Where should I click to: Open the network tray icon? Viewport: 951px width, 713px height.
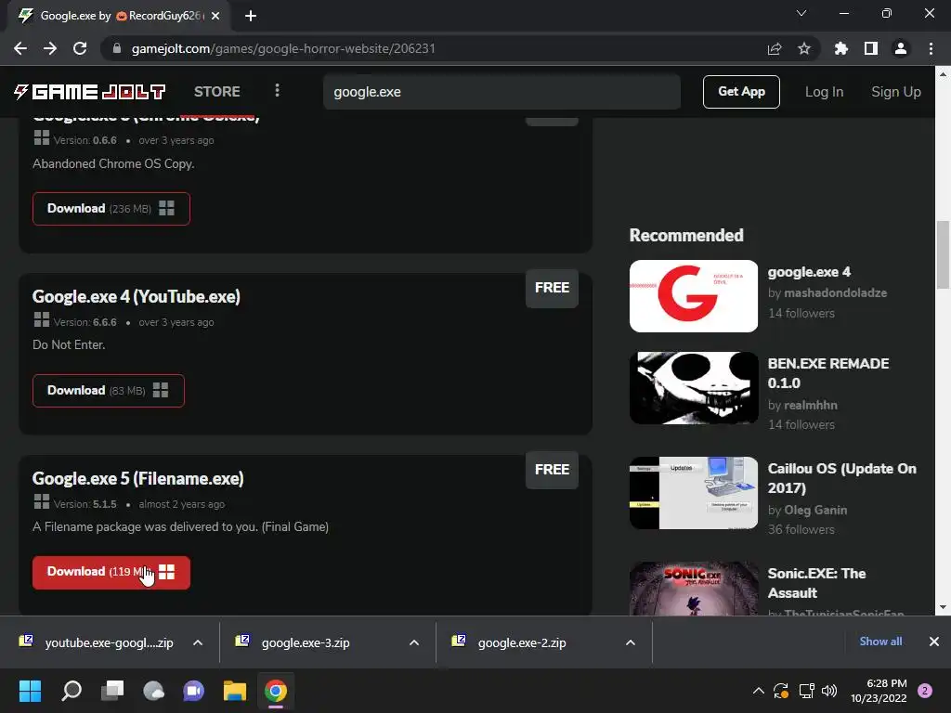(x=806, y=691)
